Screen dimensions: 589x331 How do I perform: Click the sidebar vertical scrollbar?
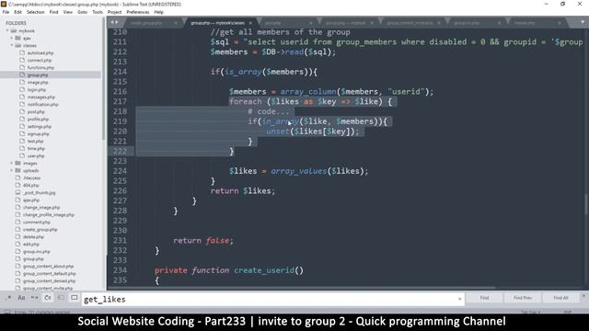click(x=104, y=79)
